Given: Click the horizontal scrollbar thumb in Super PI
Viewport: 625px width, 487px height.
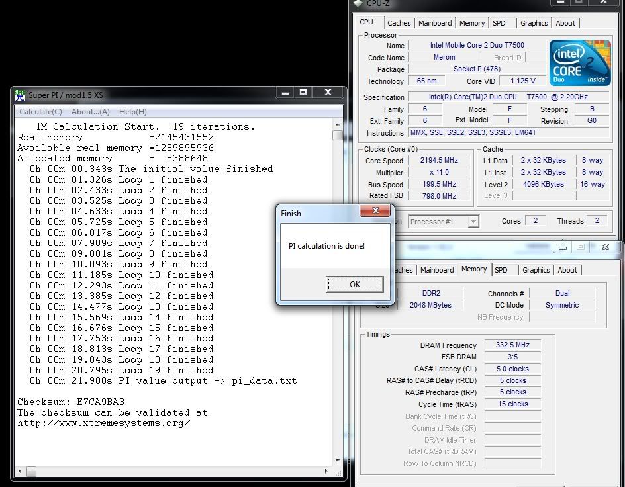Looking at the screenshot, I should point(32,472).
